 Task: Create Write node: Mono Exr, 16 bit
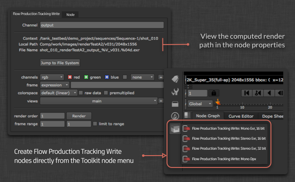coord(228,128)
